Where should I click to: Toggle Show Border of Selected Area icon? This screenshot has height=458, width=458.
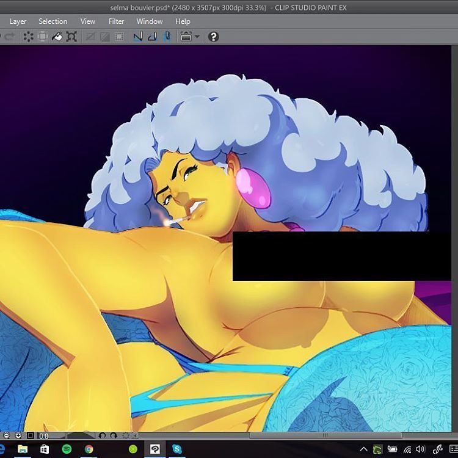119,37
